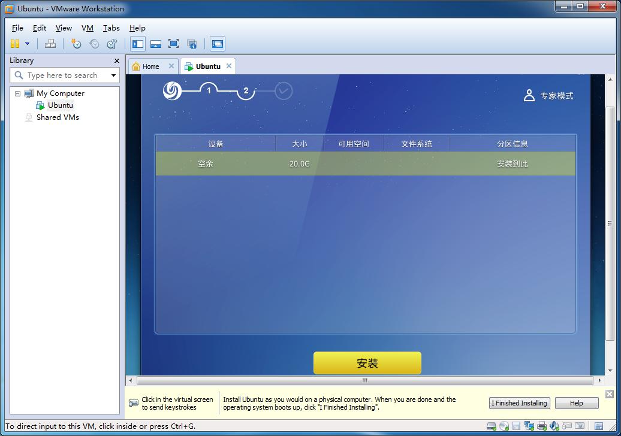Click the 文件系统 column header
Viewport: 621px width, 436px height.
click(416, 144)
